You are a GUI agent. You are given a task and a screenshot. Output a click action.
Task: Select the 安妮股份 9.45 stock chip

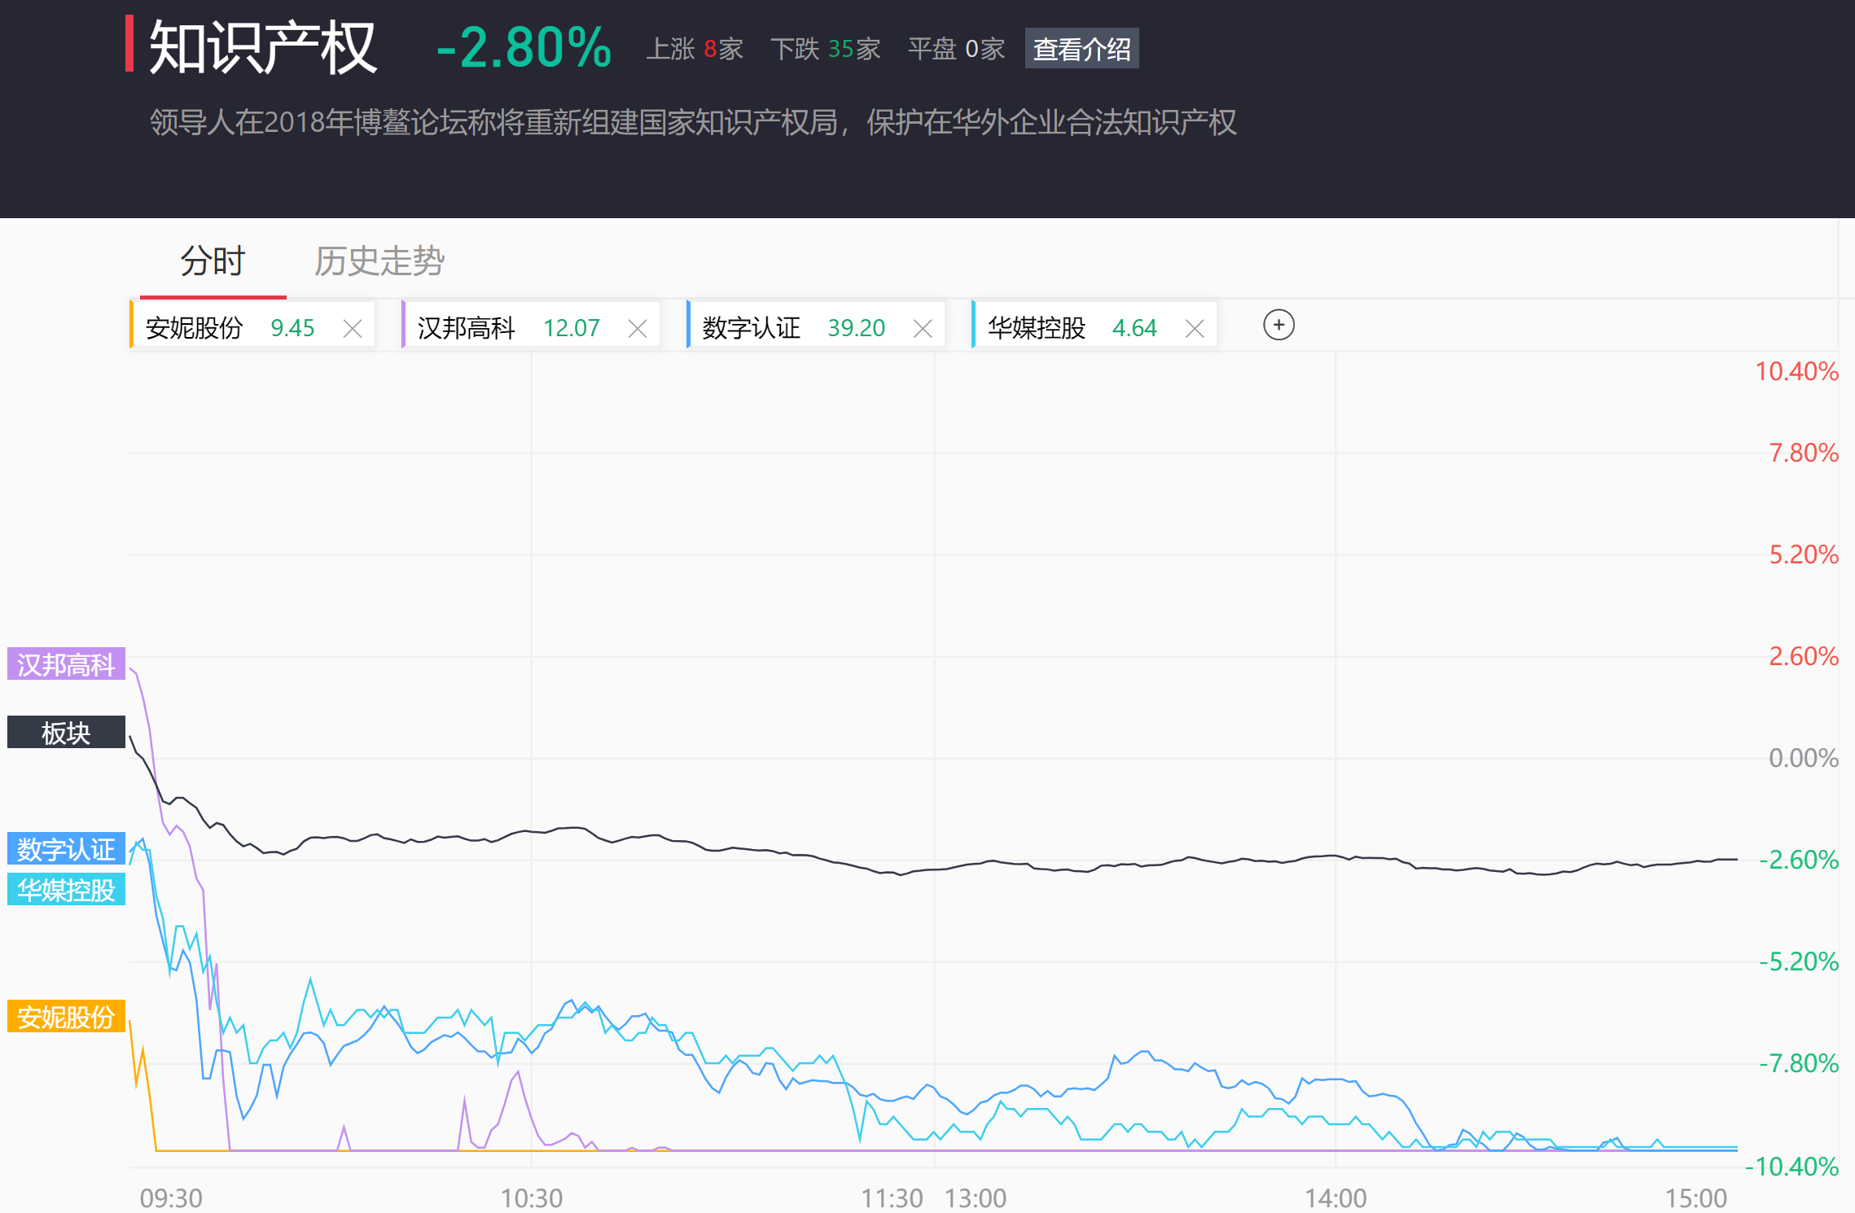tap(252, 326)
